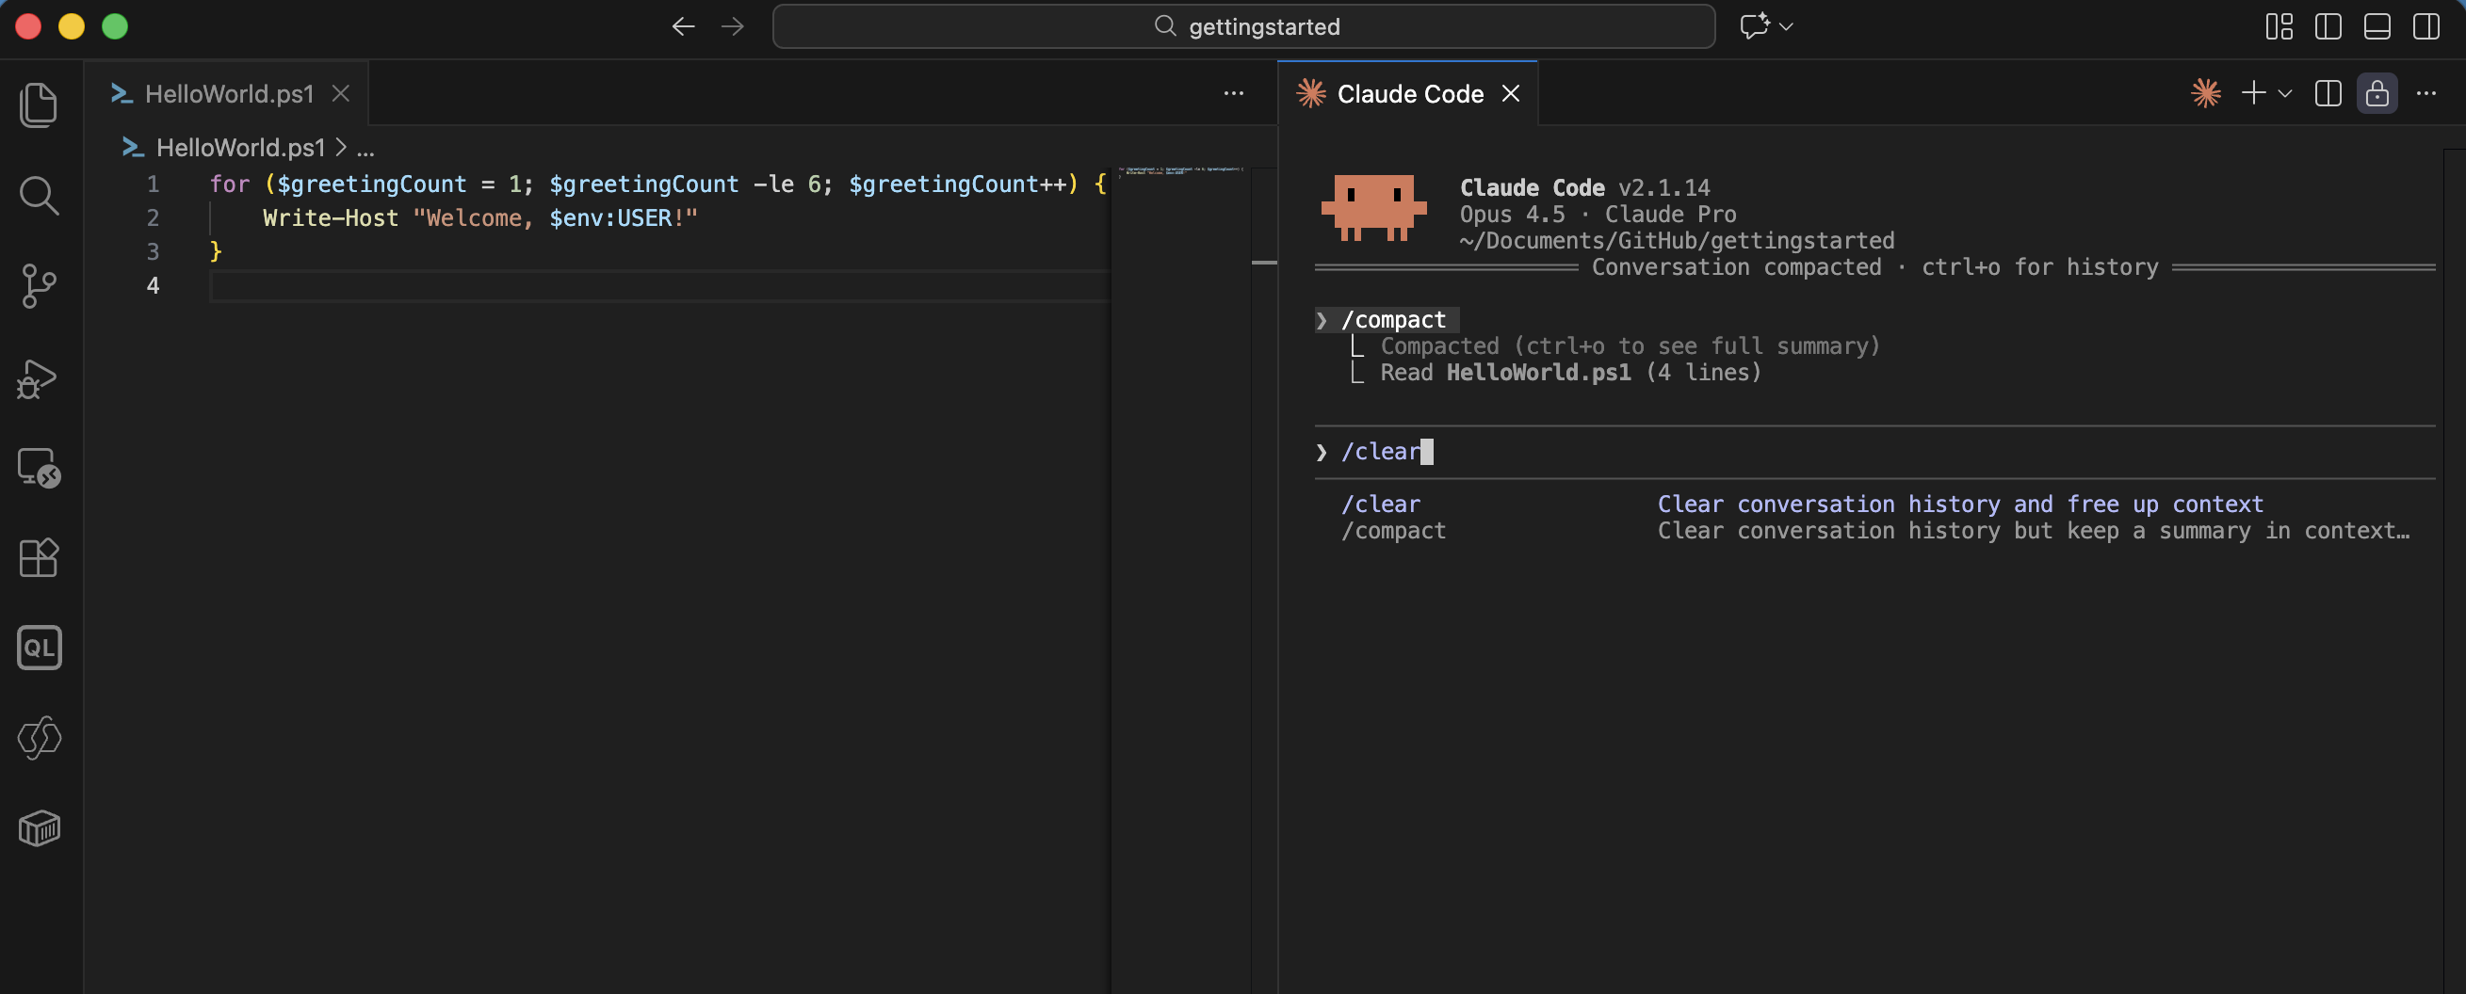Go back using the left arrow
Screen dimensions: 2466x994
[x=683, y=26]
